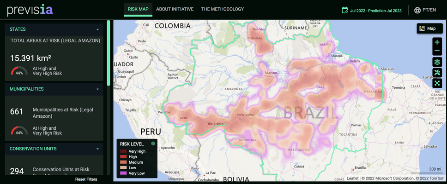
Task: Click the Previsia logo
Action: (x=33, y=9)
